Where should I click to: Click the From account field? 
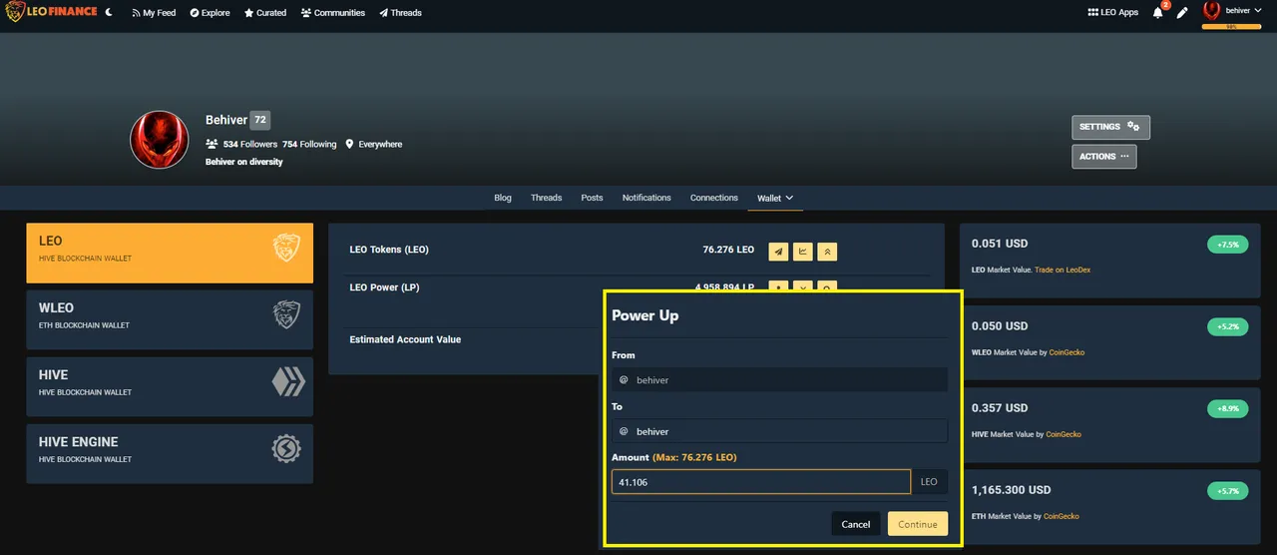tap(779, 379)
